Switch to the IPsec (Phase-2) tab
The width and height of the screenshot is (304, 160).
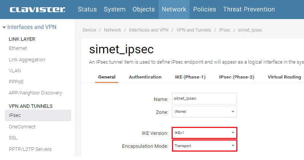[x=236, y=77]
